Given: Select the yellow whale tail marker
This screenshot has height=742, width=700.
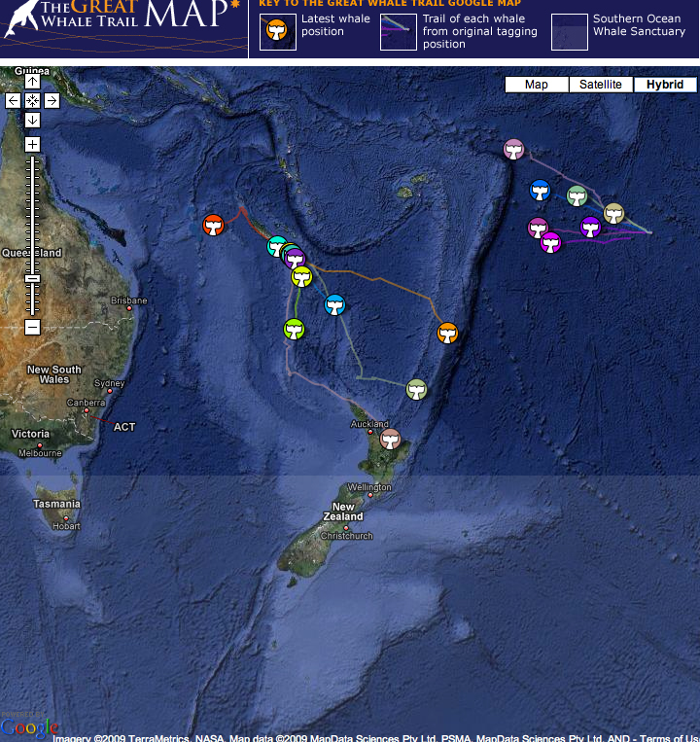Looking at the screenshot, I should [301, 277].
